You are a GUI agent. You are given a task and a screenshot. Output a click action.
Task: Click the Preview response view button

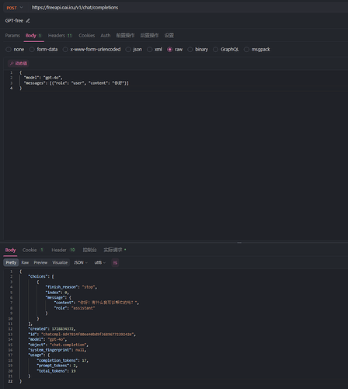(40, 263)
